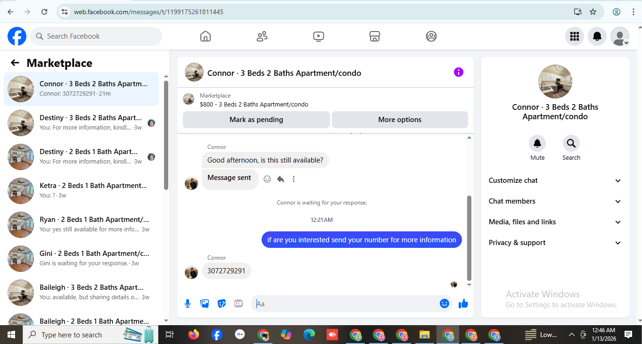
Task: Search in conversation magnifier icon
Action: click(571, 143)
